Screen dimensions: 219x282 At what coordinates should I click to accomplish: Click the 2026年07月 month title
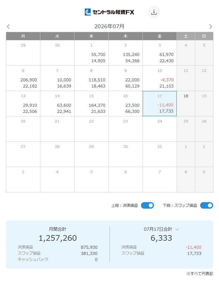109,27
